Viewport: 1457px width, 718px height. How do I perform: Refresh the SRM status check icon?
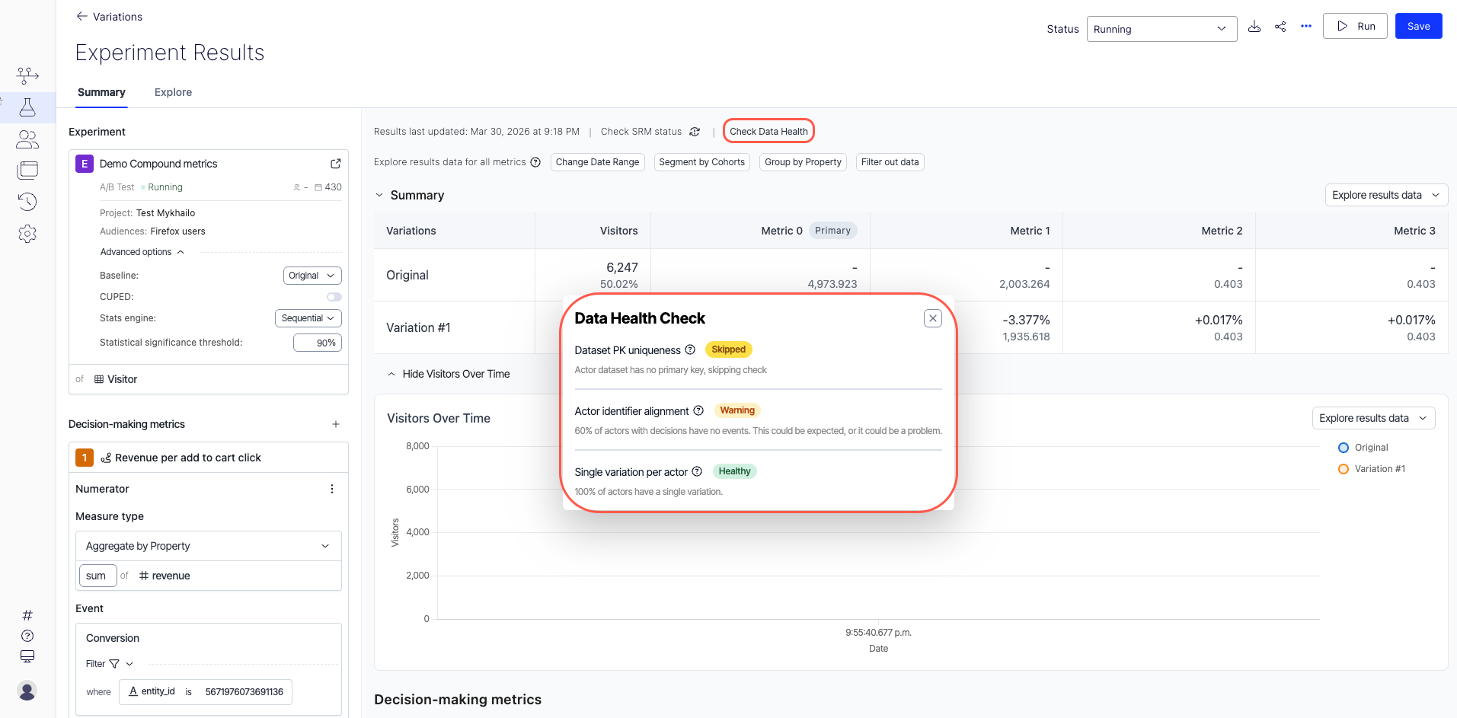[695, 132]
